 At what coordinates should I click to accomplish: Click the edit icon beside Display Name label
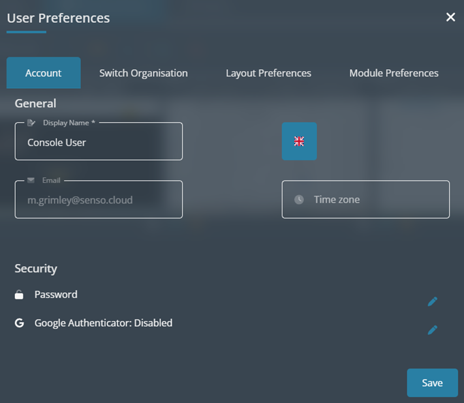[31, 123]
